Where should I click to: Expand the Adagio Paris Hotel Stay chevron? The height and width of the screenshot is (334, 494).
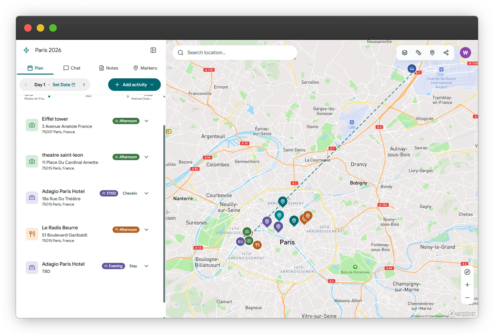tap(146, 266)
